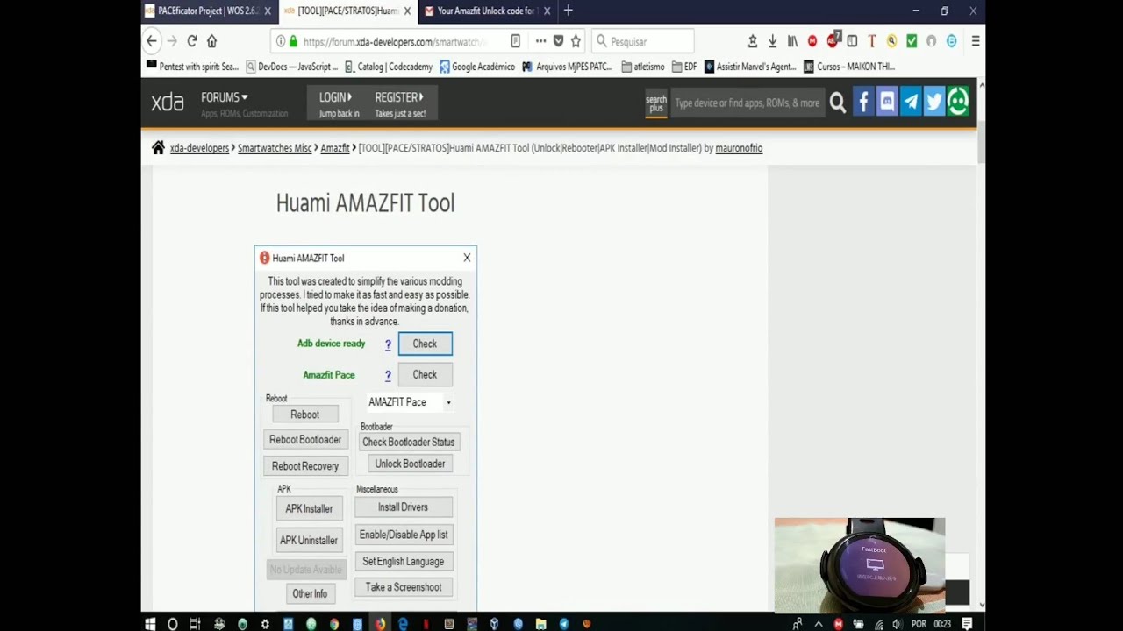Open the xda-developers breadcrumb link
The height and width of the screenshot is (631, 1123).
(199, 148)
